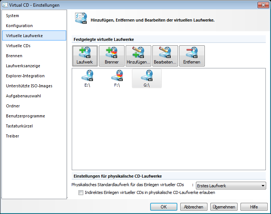Screen dimensions: 271x214
Task: Select virtual drive E:\
Action: click(87, 78)
